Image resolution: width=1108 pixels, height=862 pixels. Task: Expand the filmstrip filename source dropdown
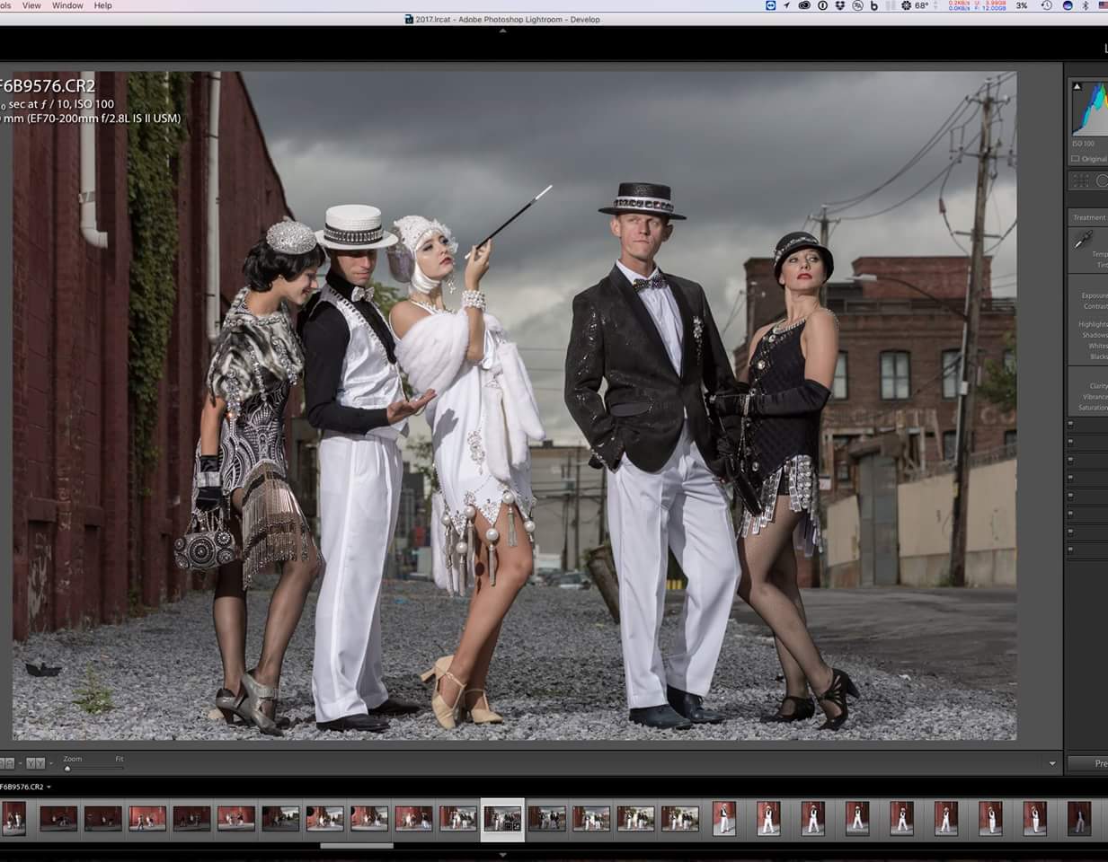click(x=49, y=787)
